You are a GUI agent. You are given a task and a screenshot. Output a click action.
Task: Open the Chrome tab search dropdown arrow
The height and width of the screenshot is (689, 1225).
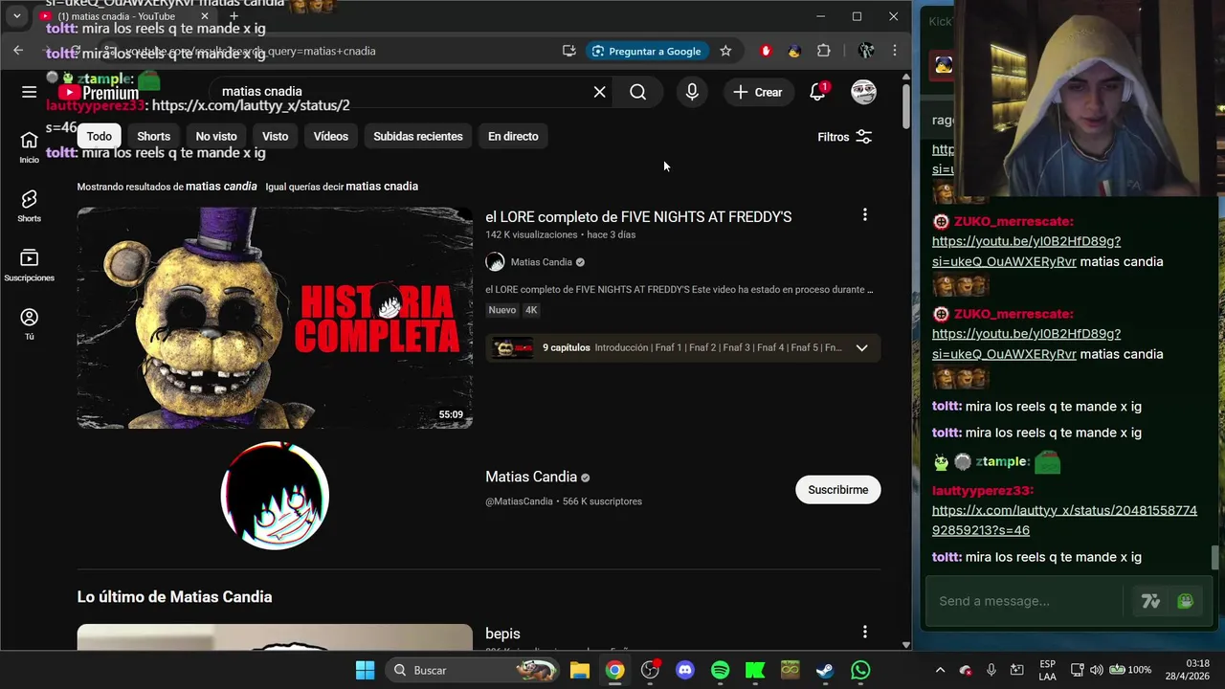16,16
